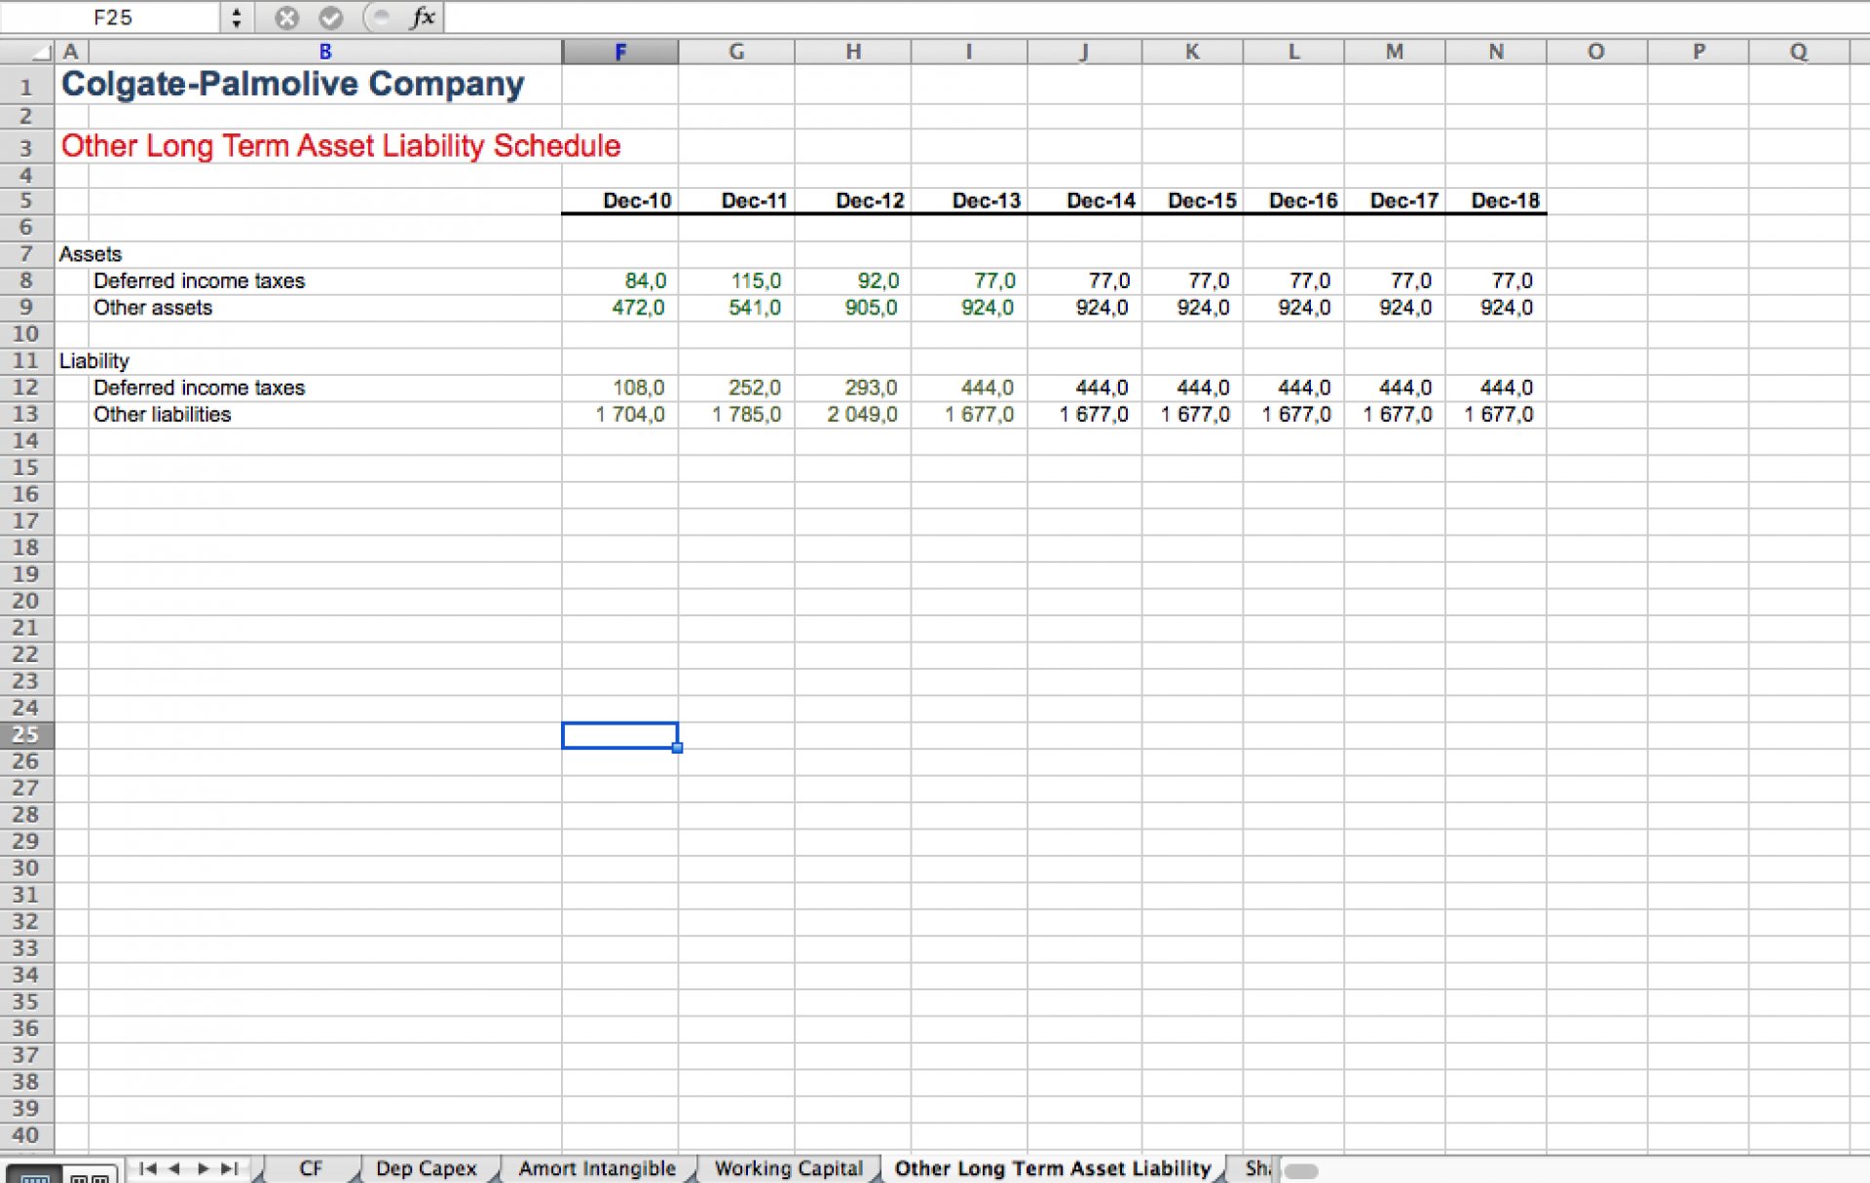The width and height of the screenshot is (1870, 1183).
Task: Click the 1 704,0 cell in Other liabilities
Action: pyautogui.click(x=620, y=415)
